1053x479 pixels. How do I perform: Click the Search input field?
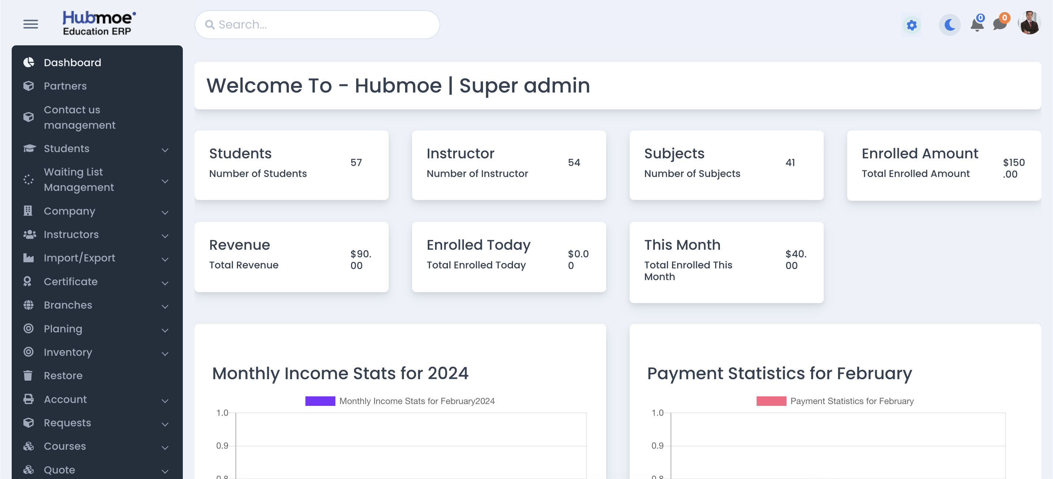[317, 24]
